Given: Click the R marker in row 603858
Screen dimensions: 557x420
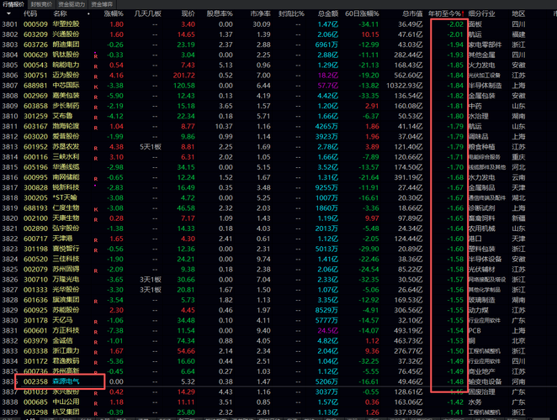Looking at the screenshot, I should pyautogui.click(x=96, y=108).
